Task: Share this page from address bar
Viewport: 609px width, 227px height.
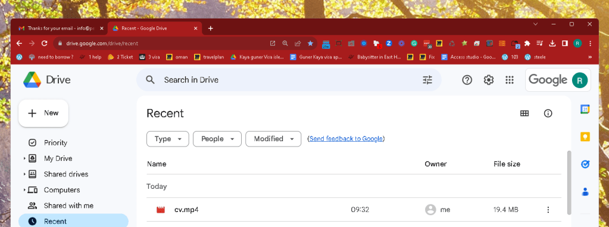Action: click(x=298, y=43)
